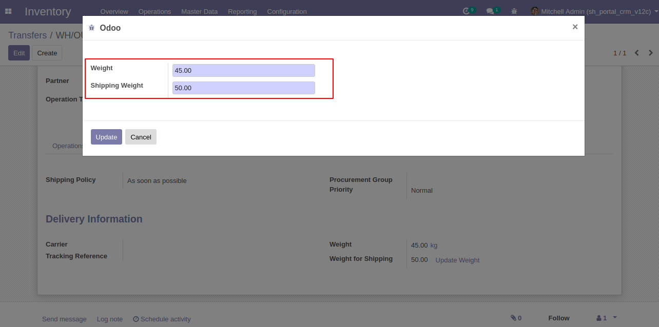This screenshot has width=659, height=327.
Task: Open the followers person icon dropdown
Action: [x=606, y=318]
